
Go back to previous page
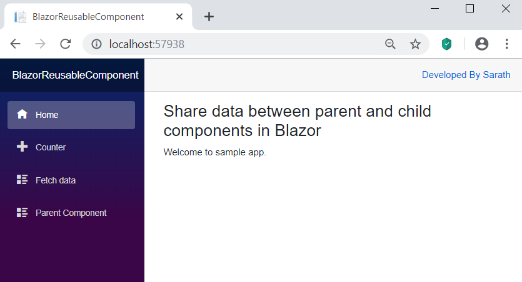point(16,44)
